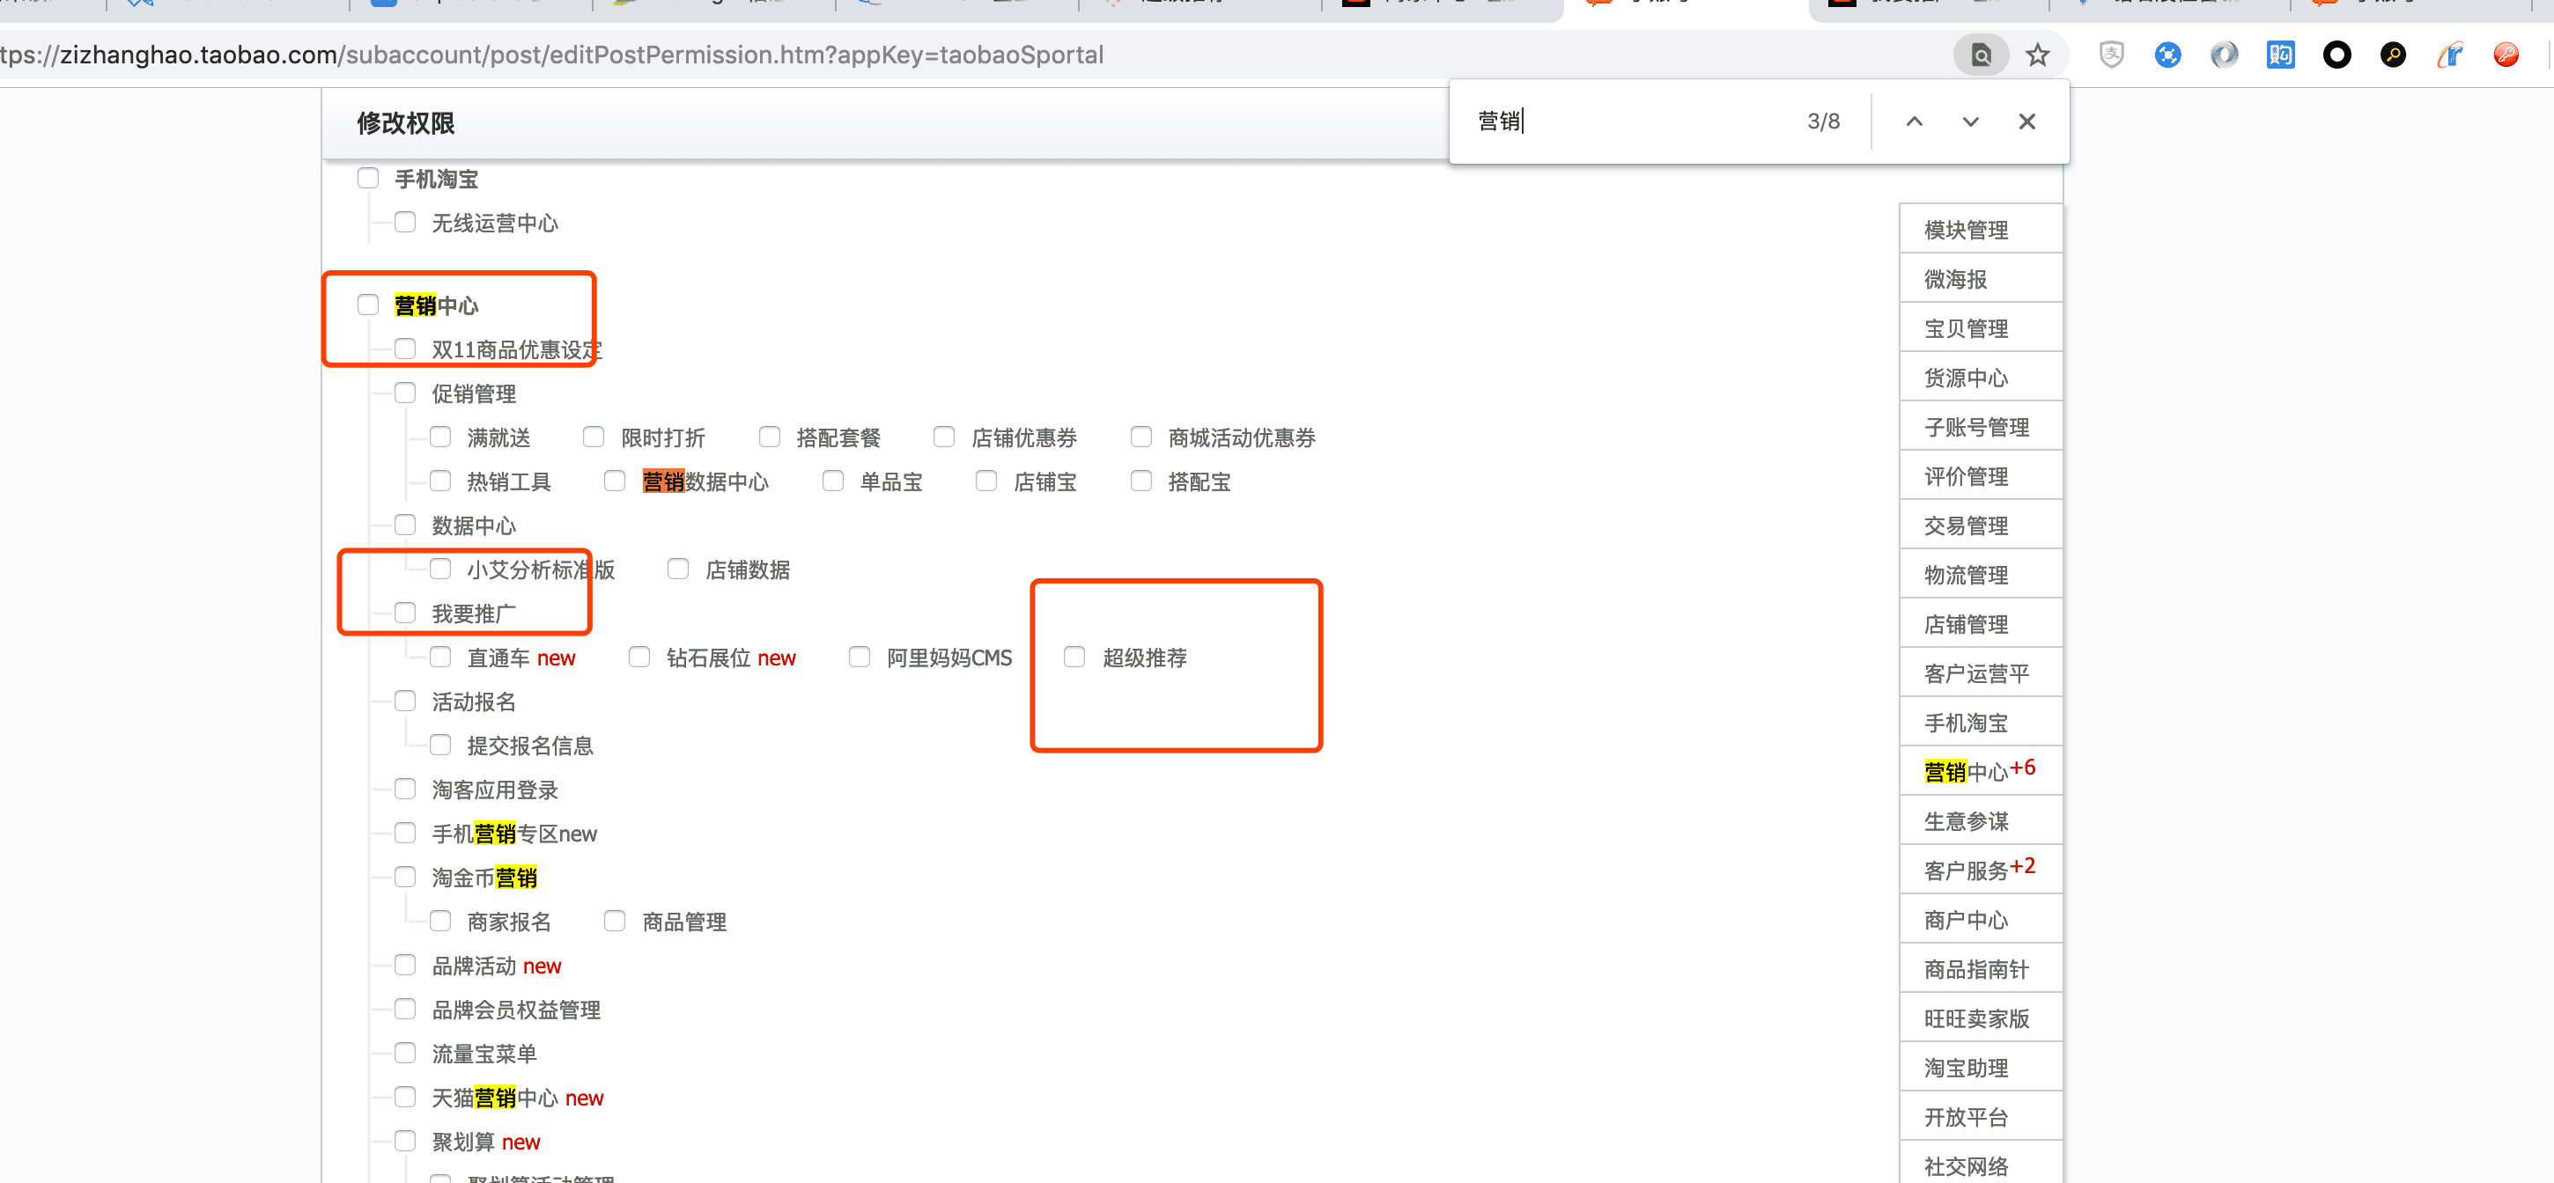Open the yellow key extension icon
The height and width of the screenshot is (1183, 2554).
(x=2394, y=55)
